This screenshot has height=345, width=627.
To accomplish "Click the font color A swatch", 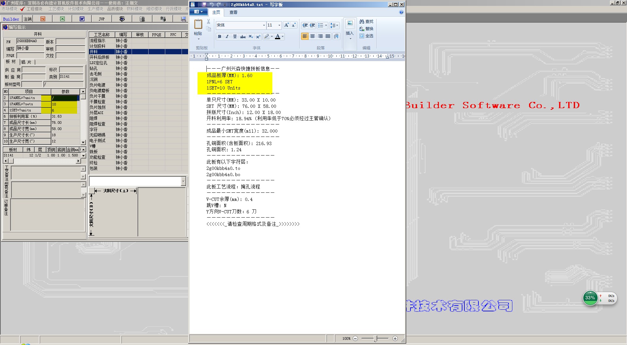I will click(278, 37).
